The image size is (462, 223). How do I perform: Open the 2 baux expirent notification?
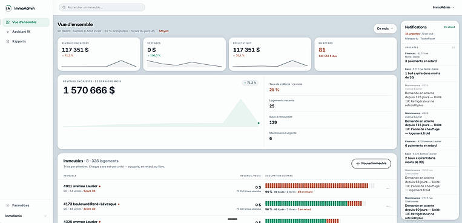pyautogui.click(x=430, y=158)
